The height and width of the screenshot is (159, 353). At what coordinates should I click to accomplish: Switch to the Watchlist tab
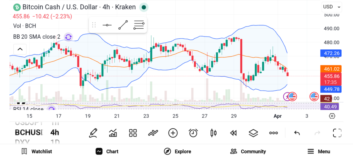coord(37,151)
